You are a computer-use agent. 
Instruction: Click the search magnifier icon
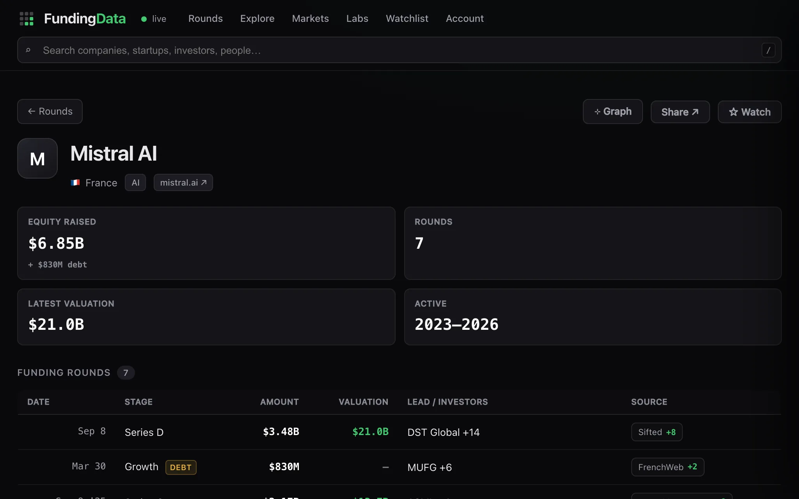point(28,50)
